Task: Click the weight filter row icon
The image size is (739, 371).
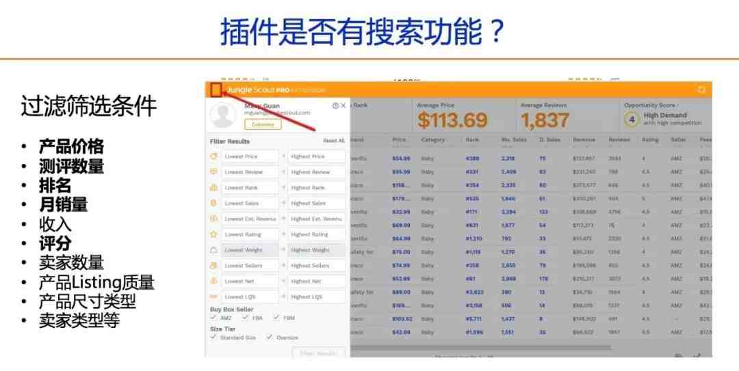Action: point(213,250)
